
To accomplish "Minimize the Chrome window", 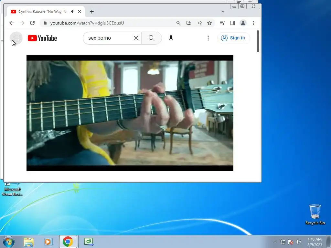I will click(234, 6).
